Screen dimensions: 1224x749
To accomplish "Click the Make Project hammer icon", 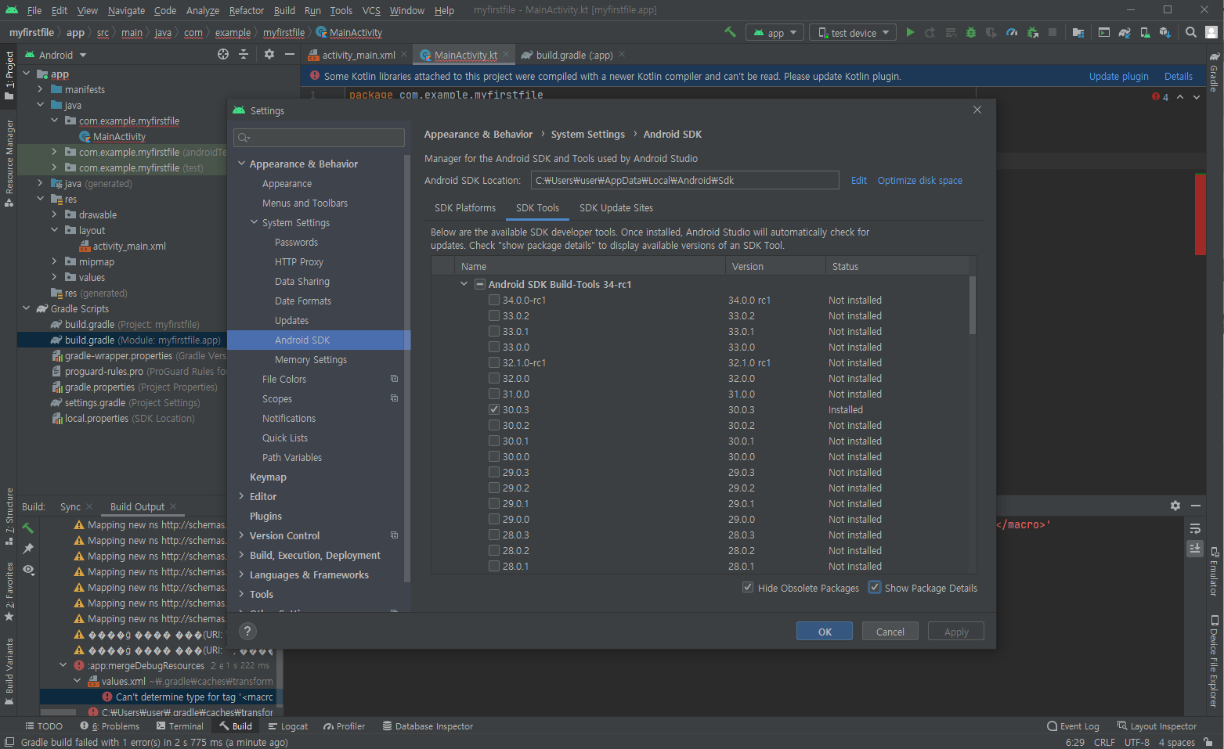I will [730, 32].
